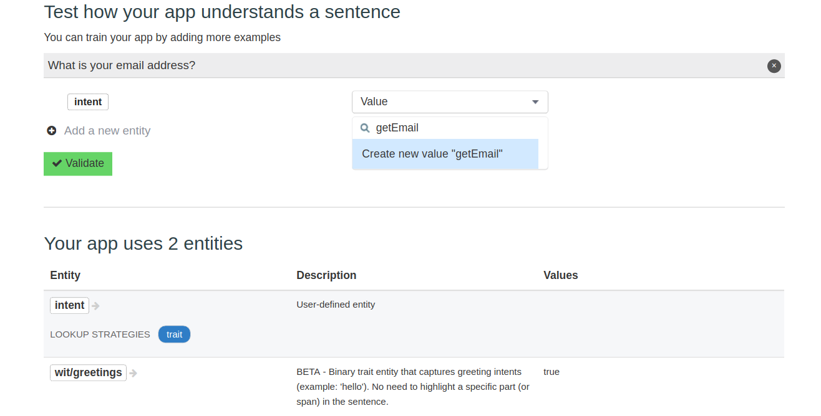The image size is (821, 416).
Task: Open intent entity details via its gray arrow
Action: 95,305
